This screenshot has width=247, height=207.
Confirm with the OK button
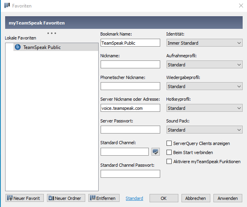(164, 198)
